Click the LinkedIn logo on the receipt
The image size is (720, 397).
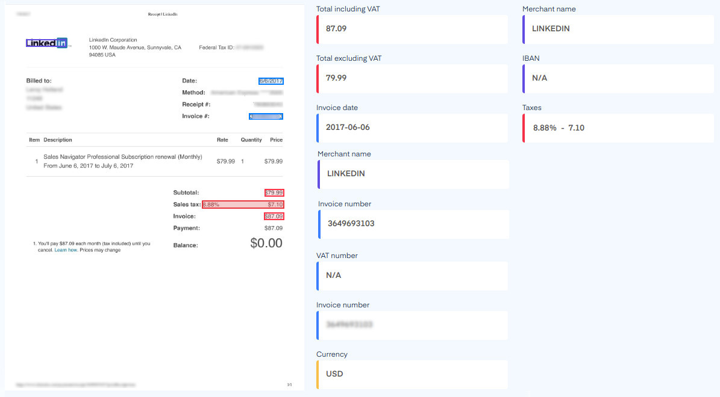pyautogui.click(x=47, y=43)
